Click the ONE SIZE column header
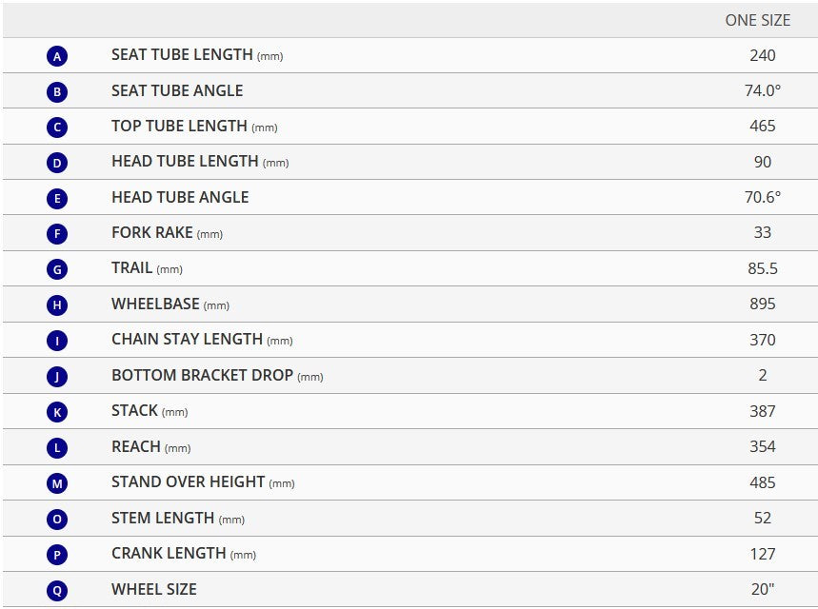 (x=757, y=20)
